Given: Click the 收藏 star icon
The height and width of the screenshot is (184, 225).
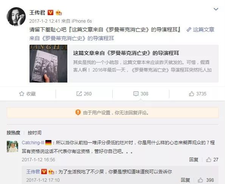Looking at the screenshot, I should pyautogui.click(x=22, y=94).
